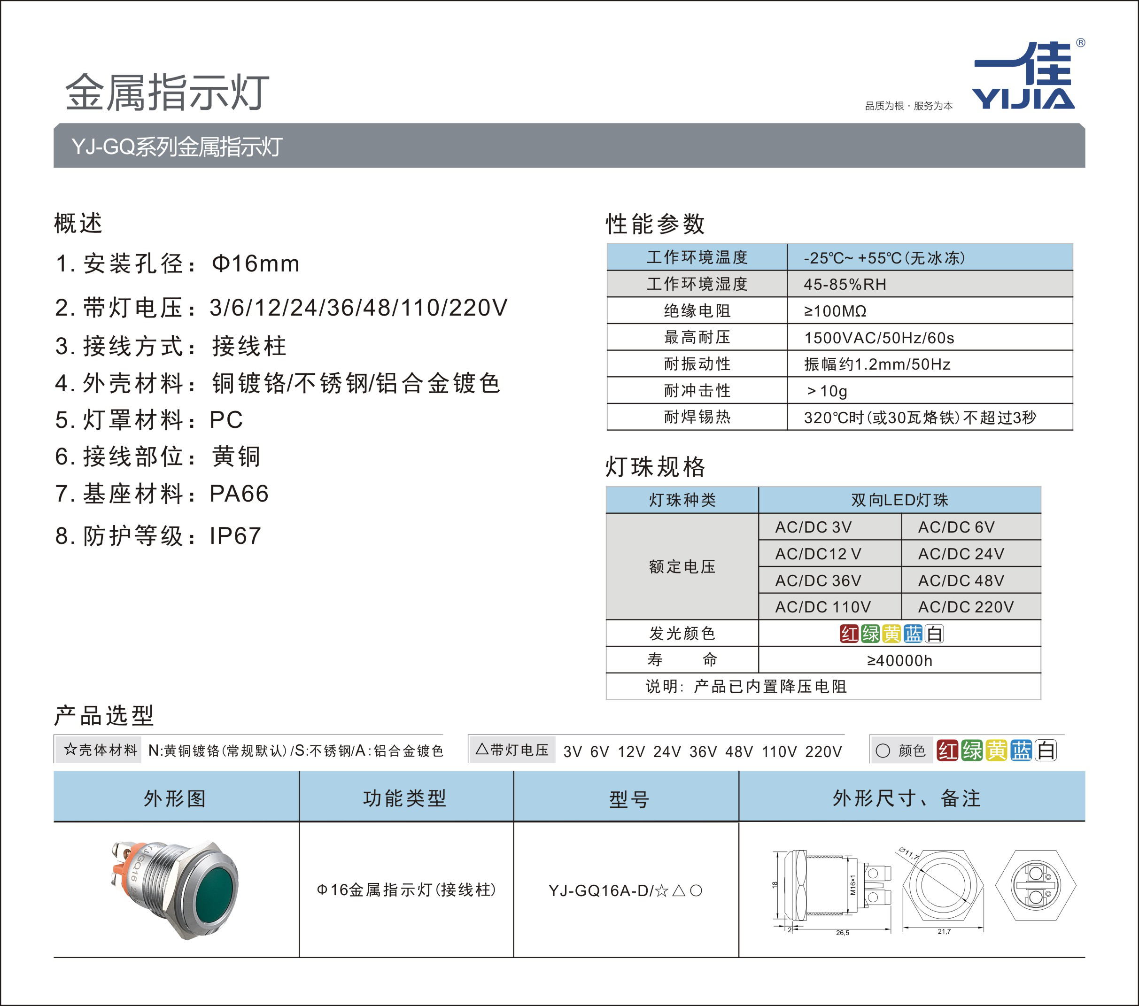
Task: Click the cell AC/DC 24V
Action: tap(971, 553)
